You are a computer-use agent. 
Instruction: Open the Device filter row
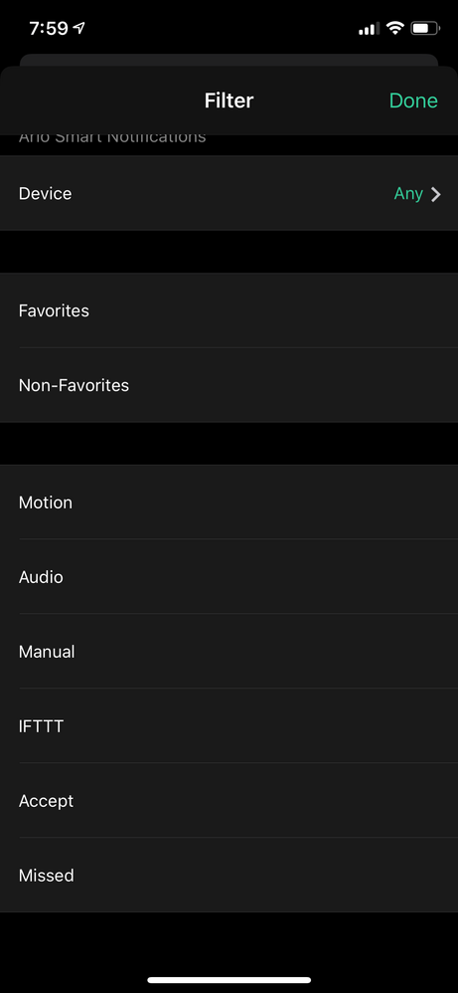click(x=229, y=193)
